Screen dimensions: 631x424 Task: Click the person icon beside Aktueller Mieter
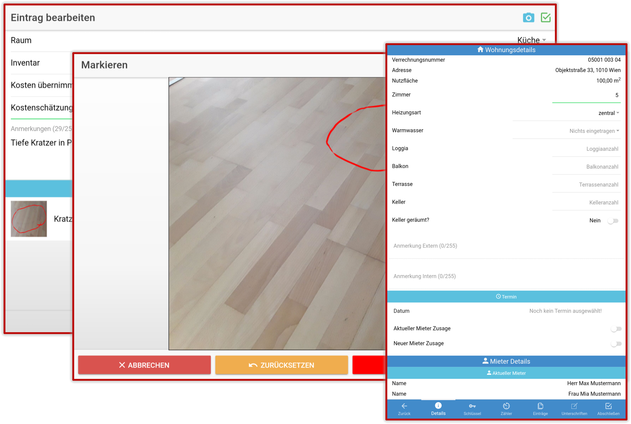point(489,373)
